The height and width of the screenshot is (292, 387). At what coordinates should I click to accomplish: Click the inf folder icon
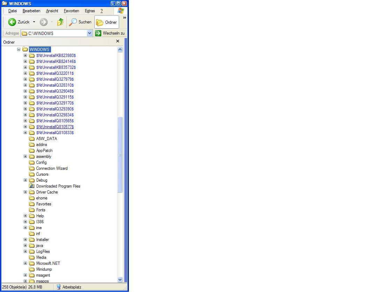click(x=31, y=234)
